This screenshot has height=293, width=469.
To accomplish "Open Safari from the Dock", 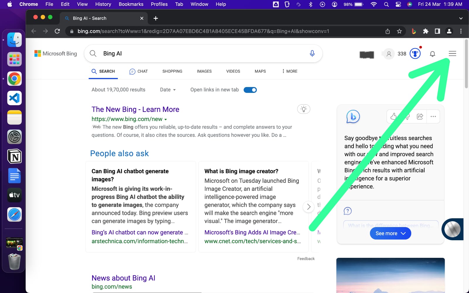I will (x=14, y=214).
